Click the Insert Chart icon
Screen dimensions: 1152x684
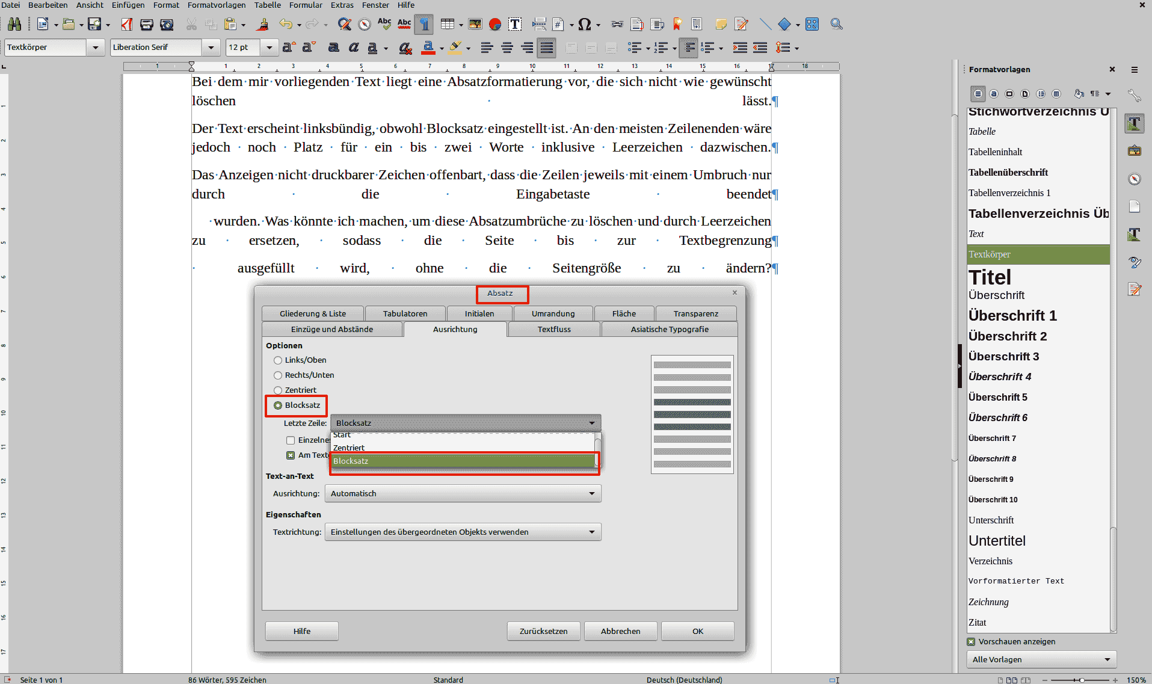tap(495, 25)
